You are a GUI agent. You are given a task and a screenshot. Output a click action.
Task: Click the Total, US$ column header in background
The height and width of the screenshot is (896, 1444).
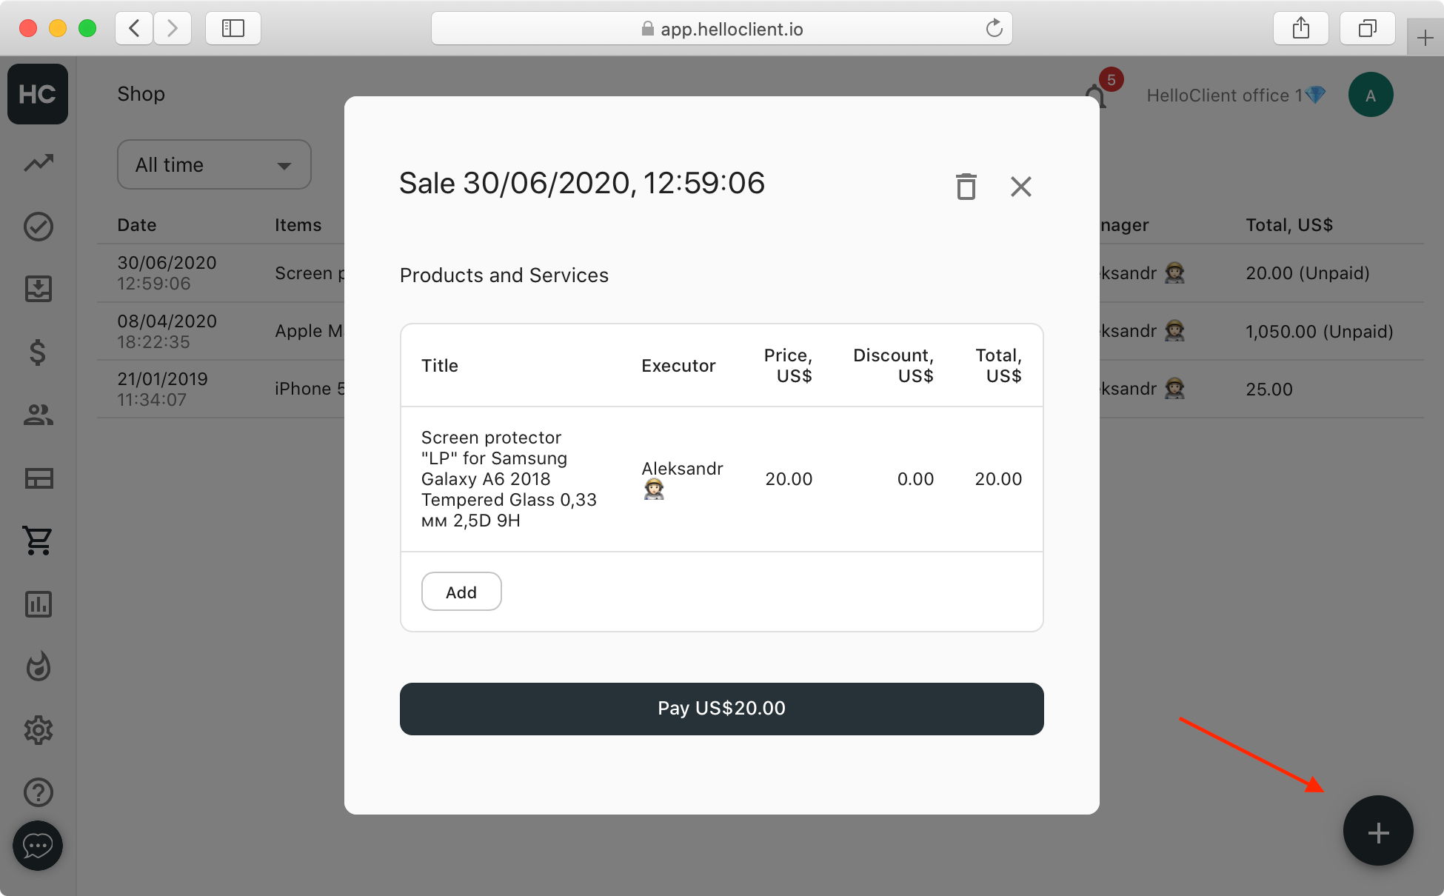coord(1288,225)
